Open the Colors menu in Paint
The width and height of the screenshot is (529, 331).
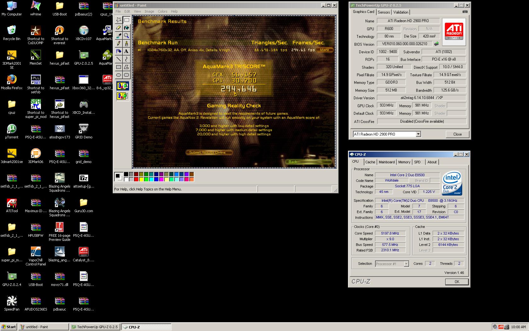pos(162,11)
